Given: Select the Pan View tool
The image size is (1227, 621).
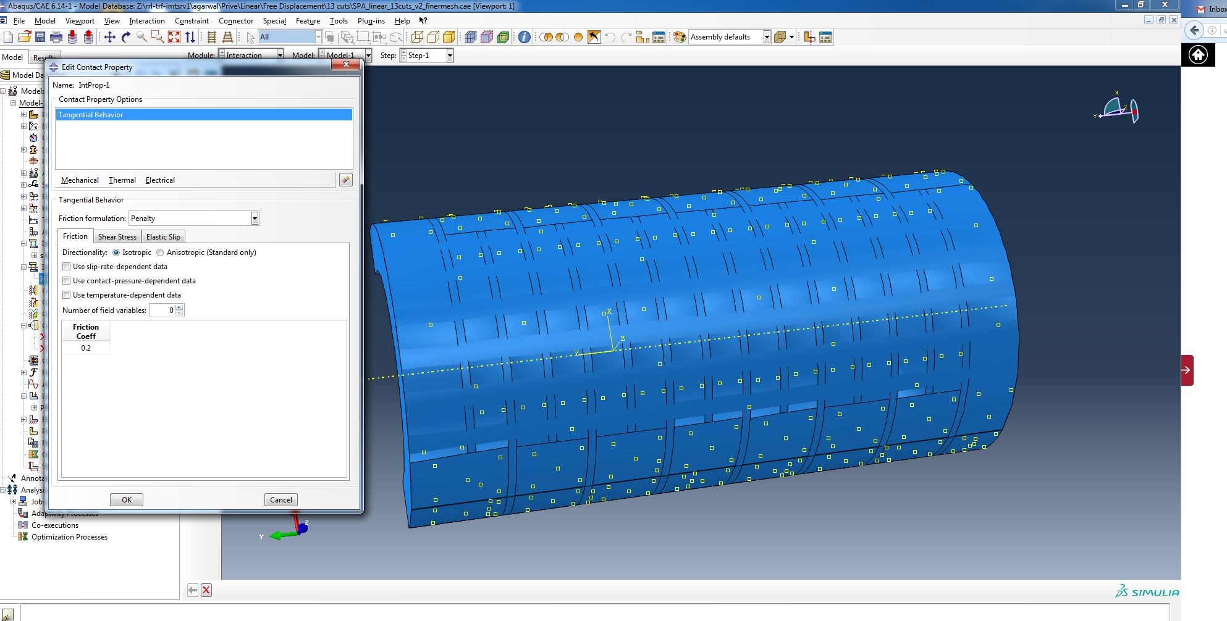Looking at the screenshot, I should tap(109, 37).
